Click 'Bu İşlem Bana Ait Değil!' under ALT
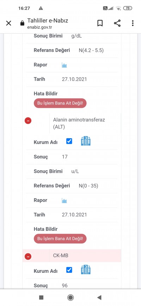This screenshot has height=306, width=141. (x=60, y=239)
